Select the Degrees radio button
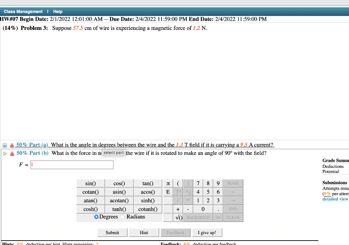Image resolution: width=349 pixels, height=245 pixels. [x=96, y=217]
